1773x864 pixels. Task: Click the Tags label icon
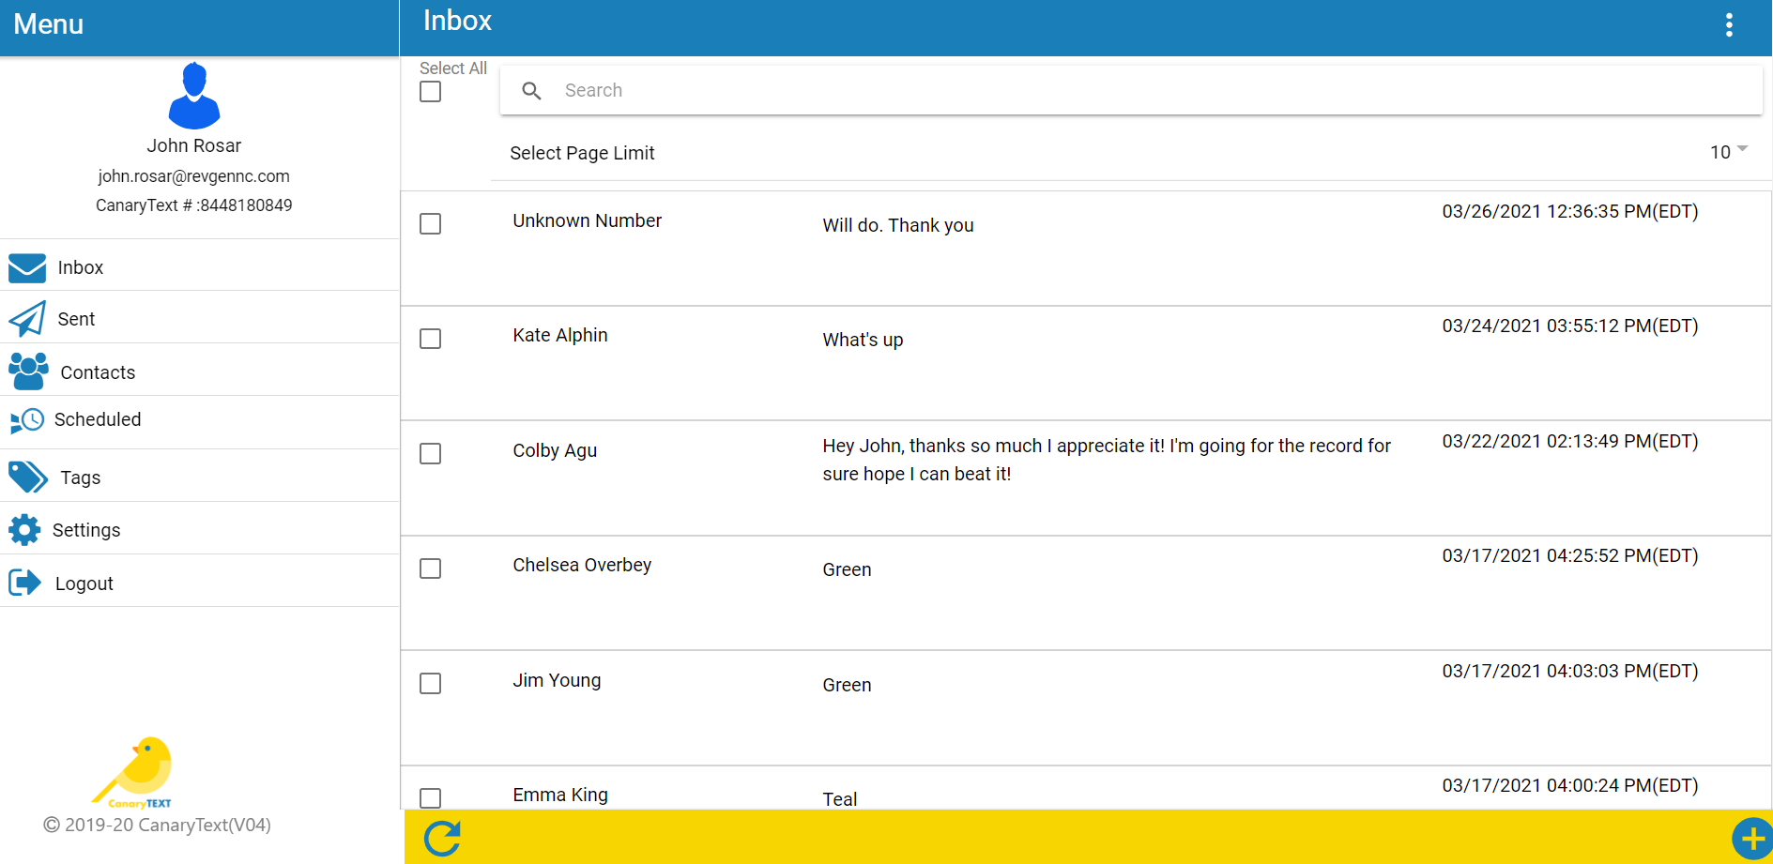tap(27, 477)
